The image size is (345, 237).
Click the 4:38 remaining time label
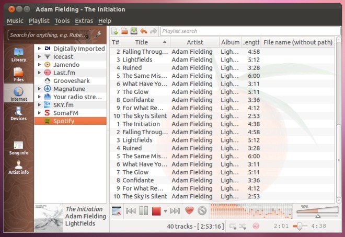pyautogui.click(x=318, y=226)
